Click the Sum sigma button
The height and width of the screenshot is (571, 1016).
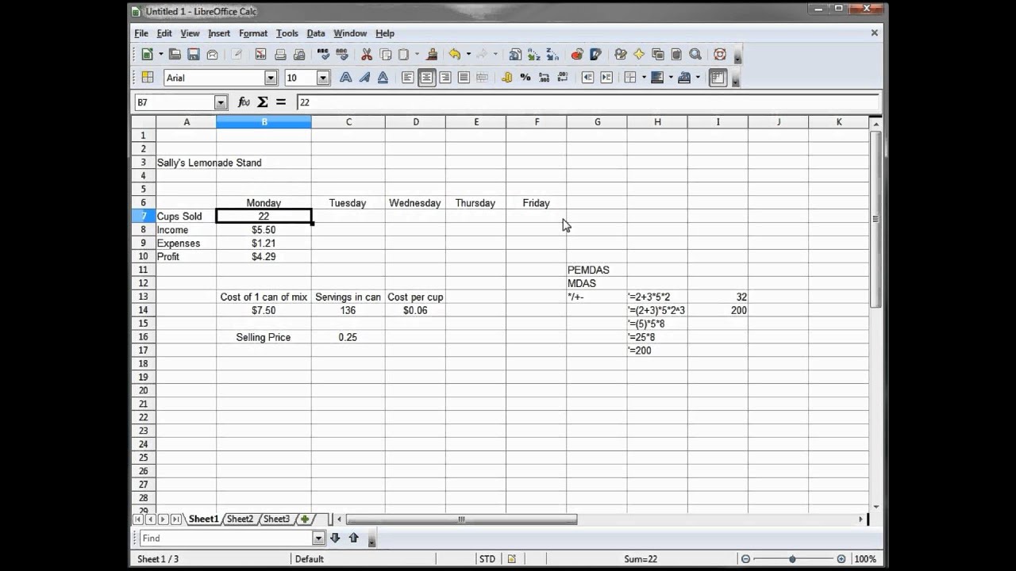click(x=262, y=102)
